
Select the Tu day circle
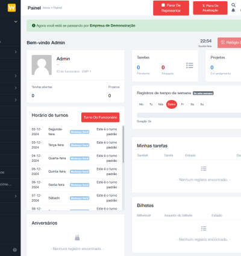(x=151, y=104)
